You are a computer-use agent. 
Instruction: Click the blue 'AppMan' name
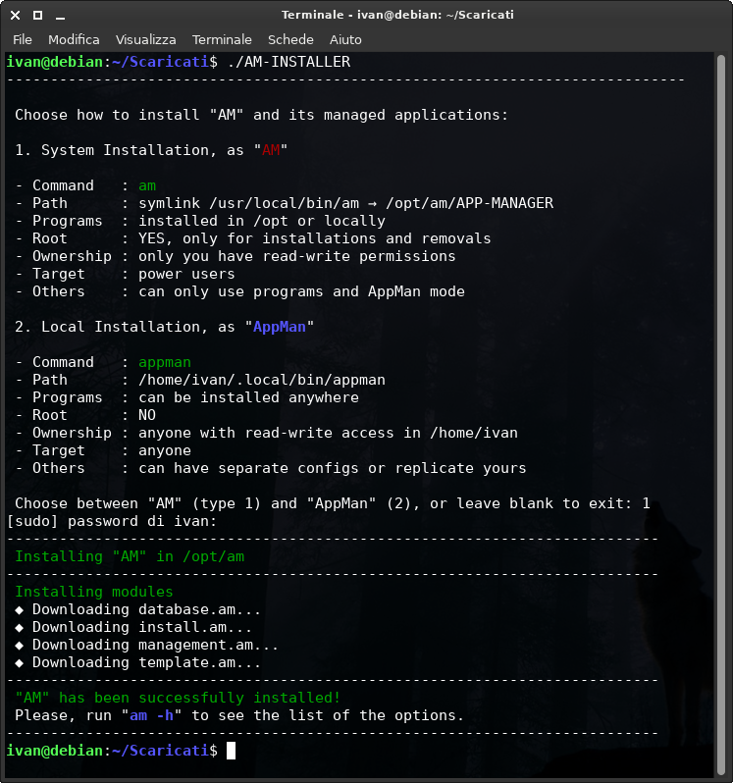tap(279, 327)
